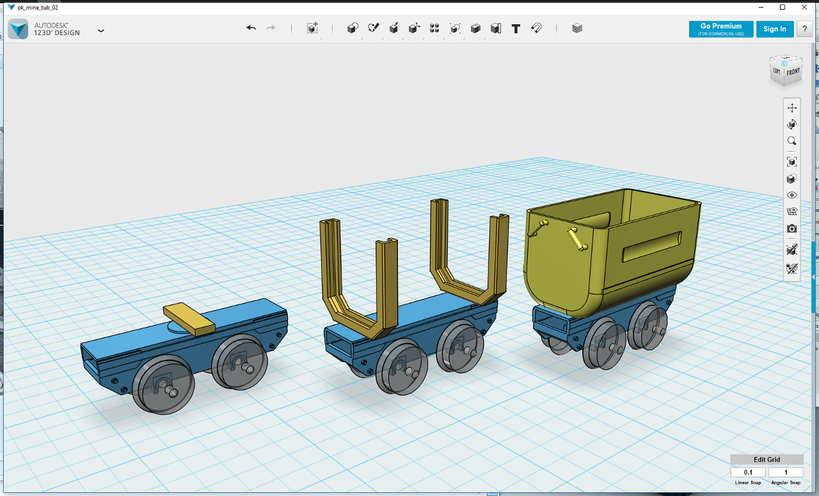Undo the last action
The image size is (819, 496).
(251, 28)
